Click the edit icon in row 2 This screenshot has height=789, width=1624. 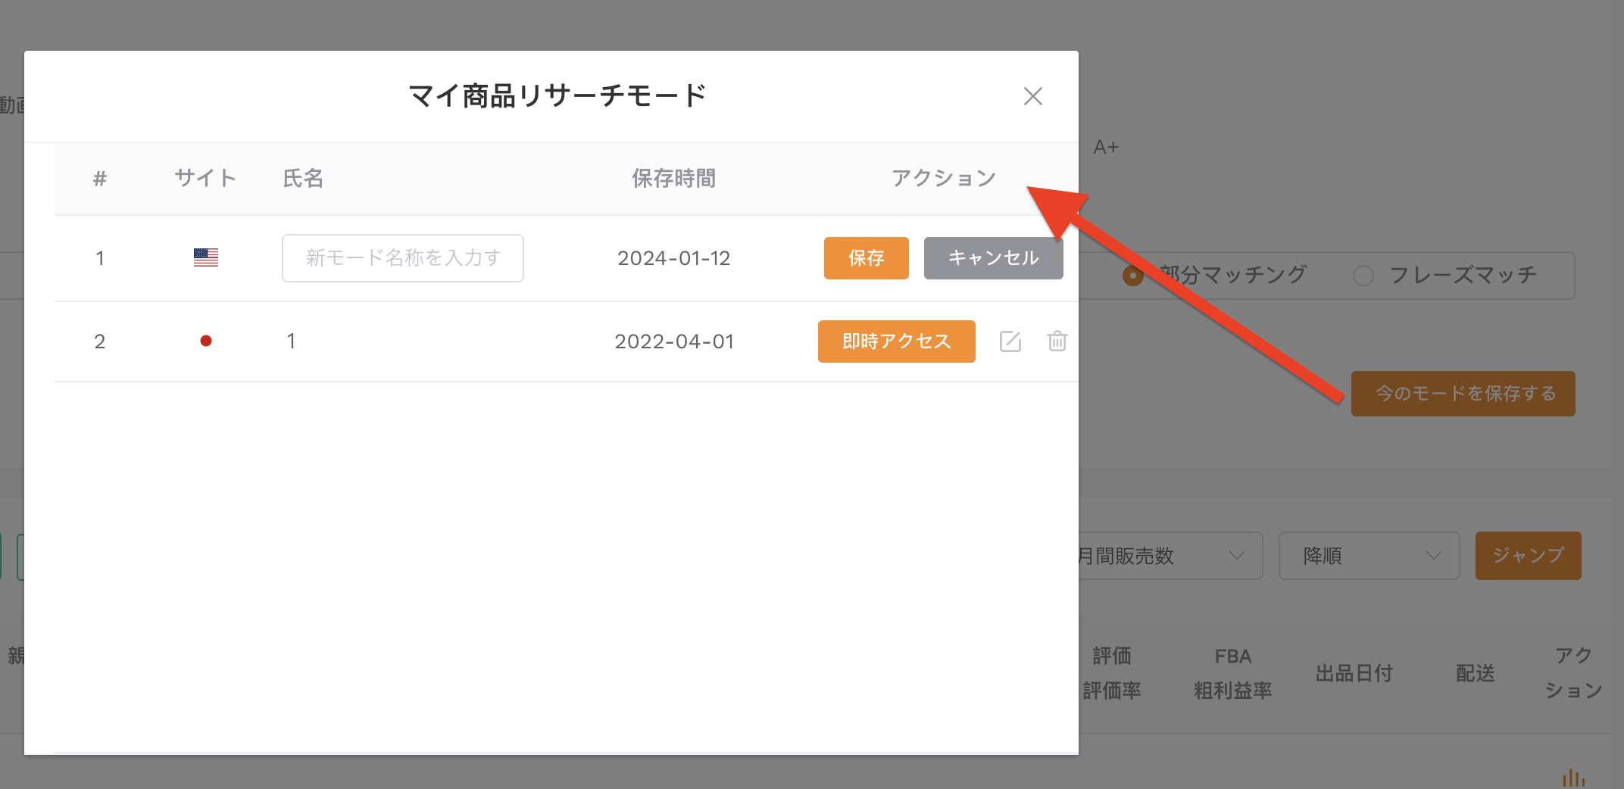(x=1010, y=341)
